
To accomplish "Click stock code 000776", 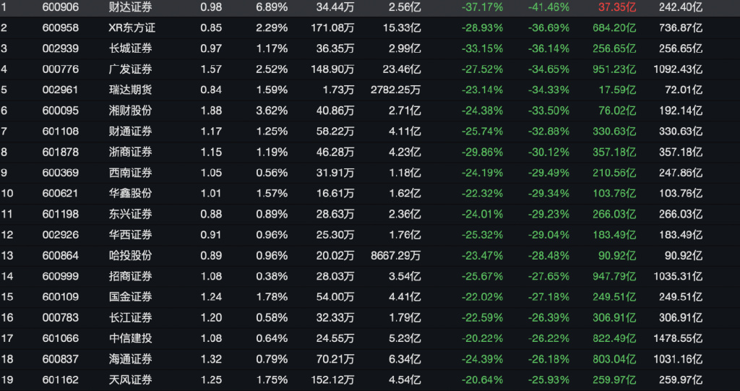I will click(61, 69).
